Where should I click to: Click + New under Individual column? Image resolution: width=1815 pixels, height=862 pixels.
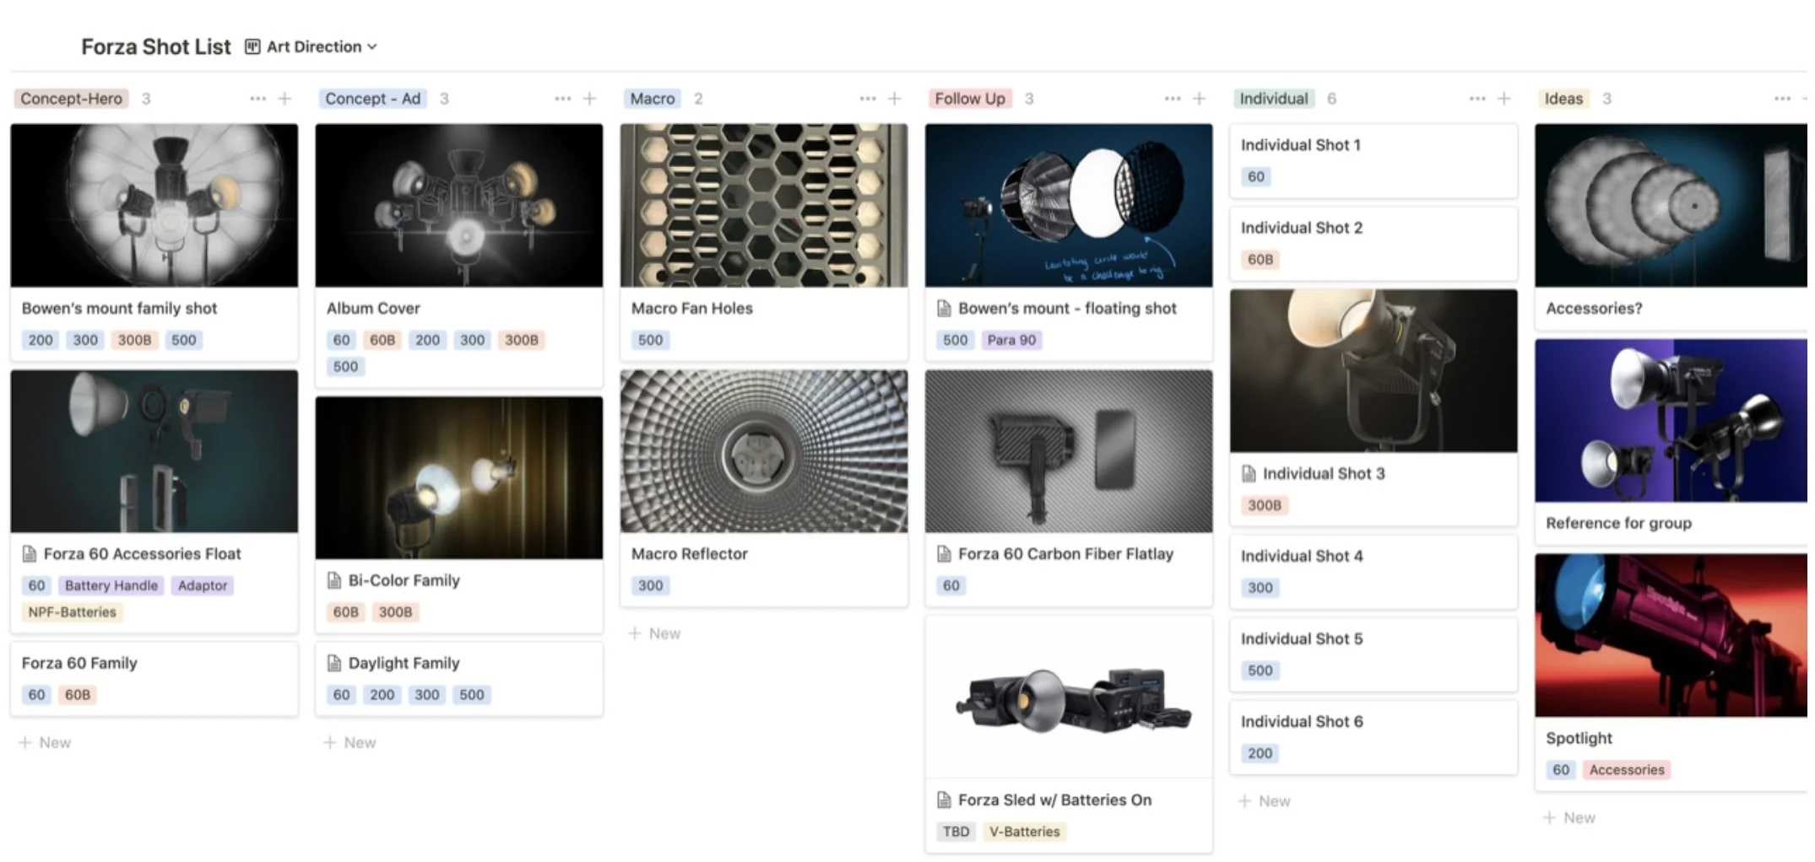(1264, 801)
